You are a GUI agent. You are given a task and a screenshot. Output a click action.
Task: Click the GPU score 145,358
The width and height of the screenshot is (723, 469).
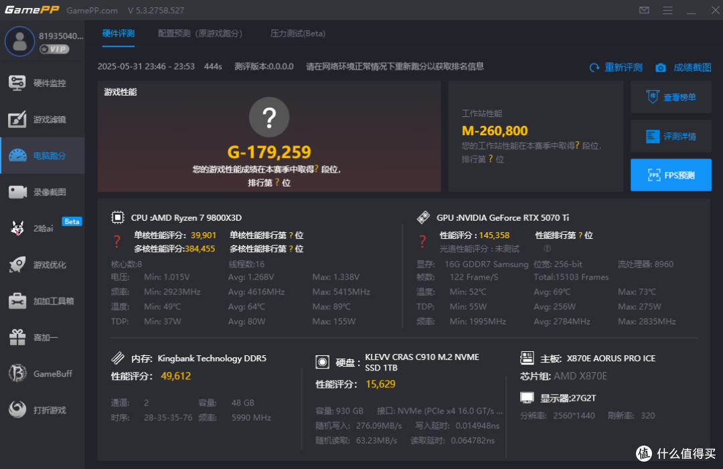(494, 235)
